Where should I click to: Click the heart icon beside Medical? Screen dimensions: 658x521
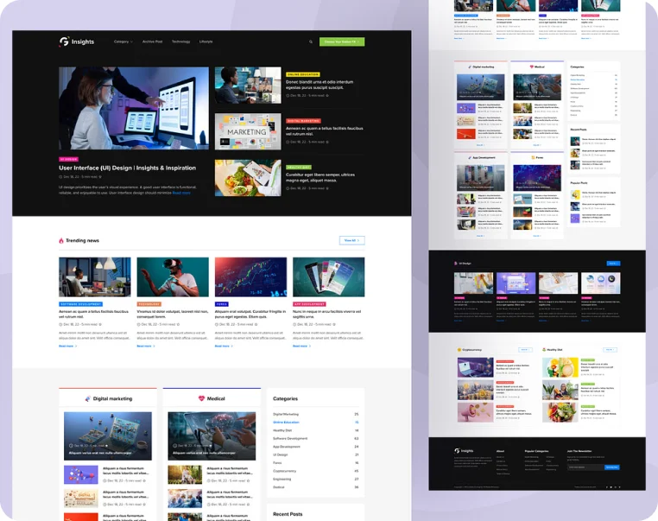[x=201, y=398]
